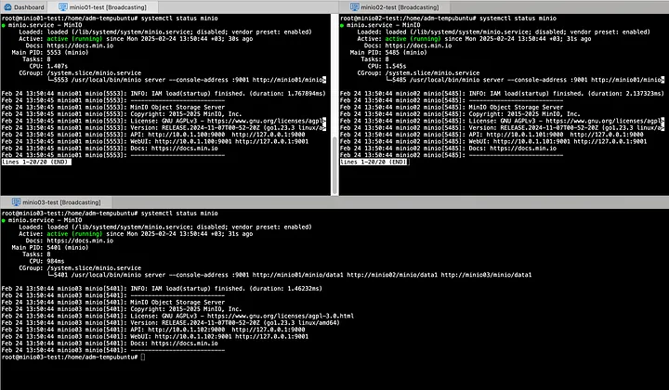Click API address http://10.0.1.100:9000 in minio01

coord(186,135)
